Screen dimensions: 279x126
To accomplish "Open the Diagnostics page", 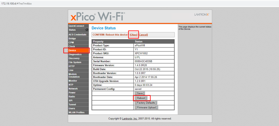I will coord(75,54).
